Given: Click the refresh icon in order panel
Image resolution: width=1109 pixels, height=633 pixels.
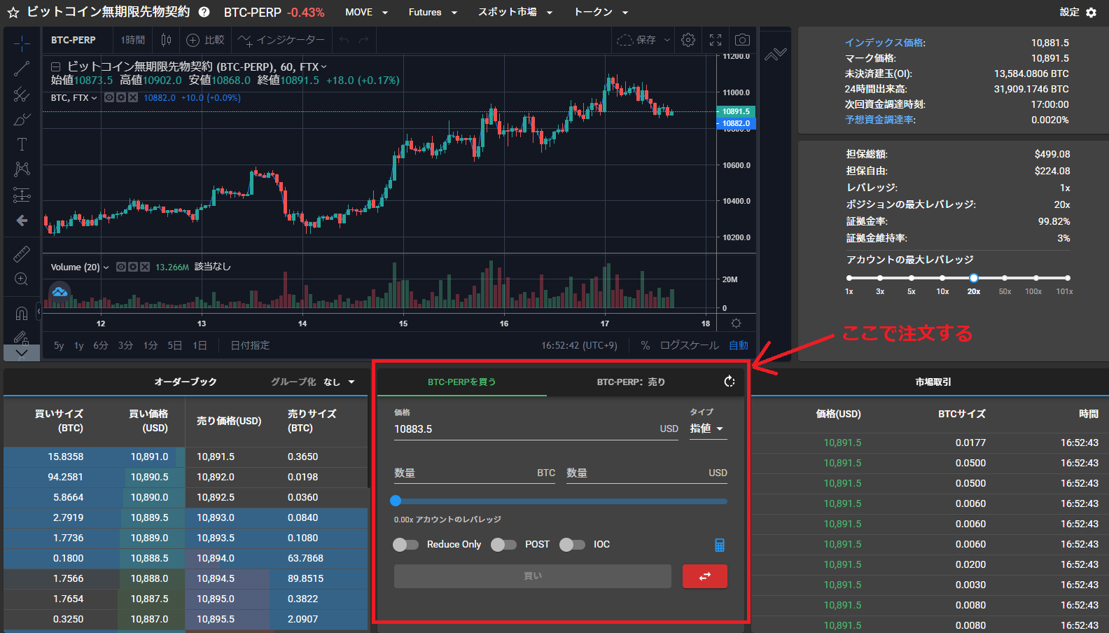Looking at the screenshot, I should coord(730,381).
